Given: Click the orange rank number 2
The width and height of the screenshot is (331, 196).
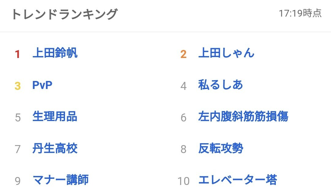Looking at the screenshot, I should point(184,54).
